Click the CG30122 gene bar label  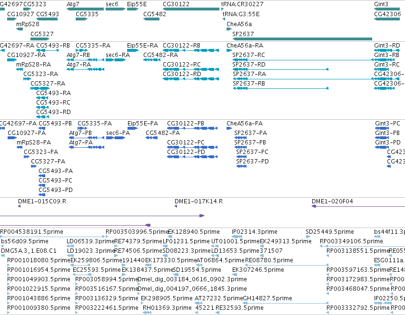tap(176, 4)
